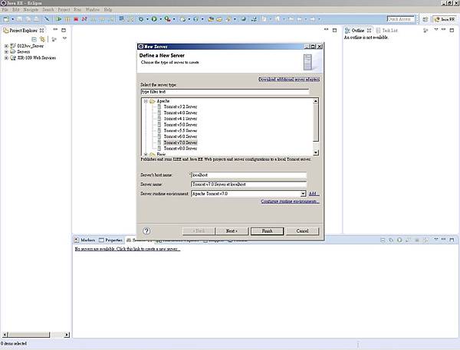This screenshot has width=460, height=350.
Task: Open the Server runtime environment dropdown
Action: click(x=303, y=194)
